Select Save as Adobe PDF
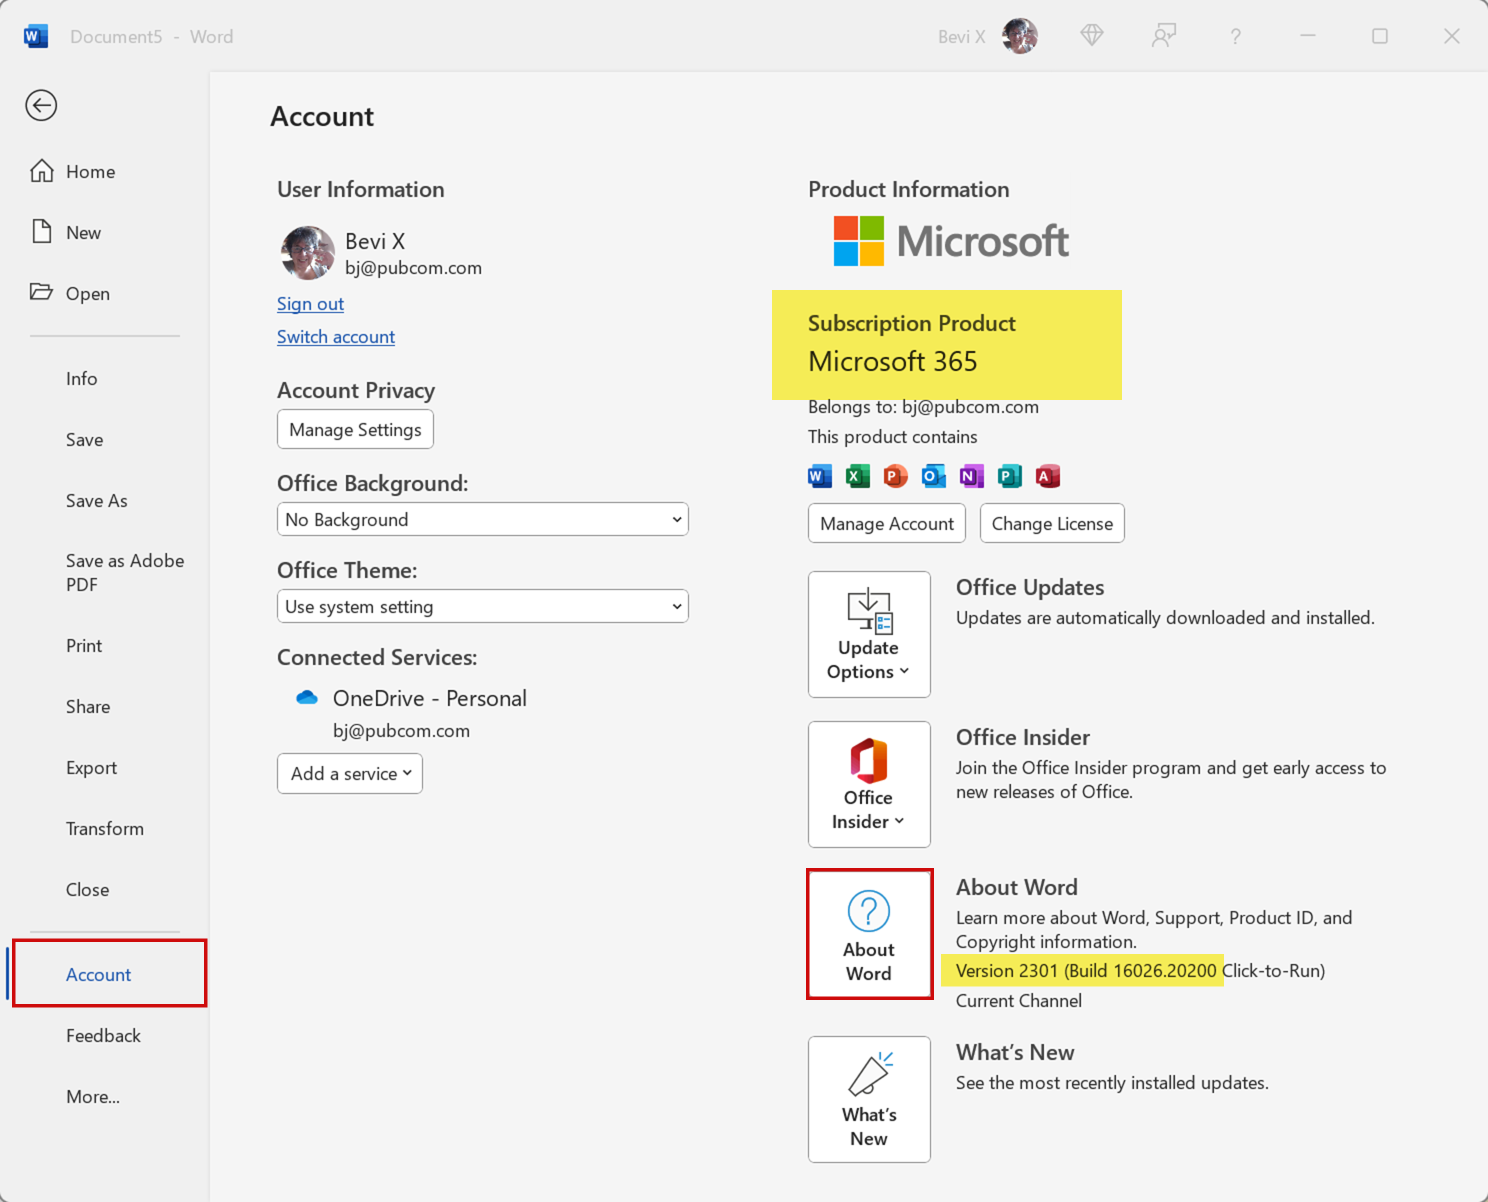Screen dimensions: 1488x1202 click(x=124, y=572)
